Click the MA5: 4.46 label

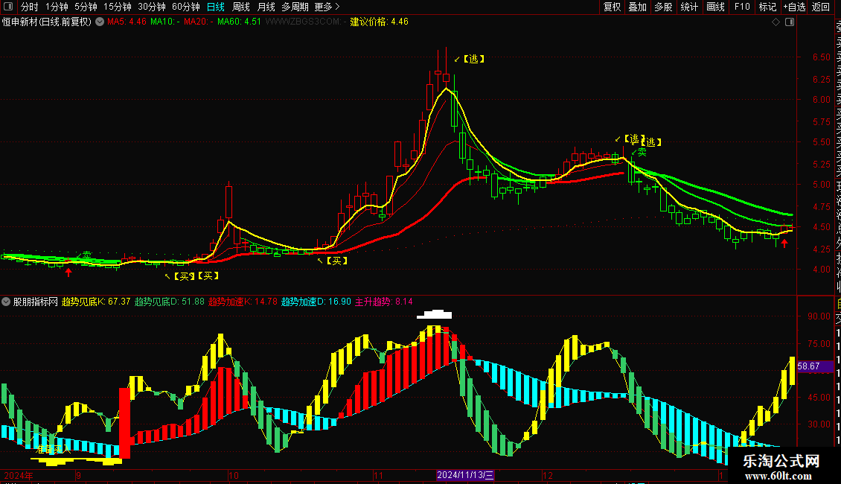(127, 22)
